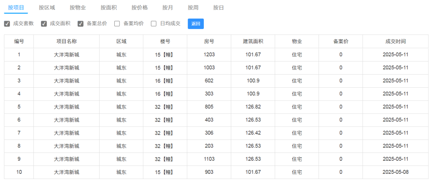
Task: Open the 按月 tab
Action: tap(168, 8)
